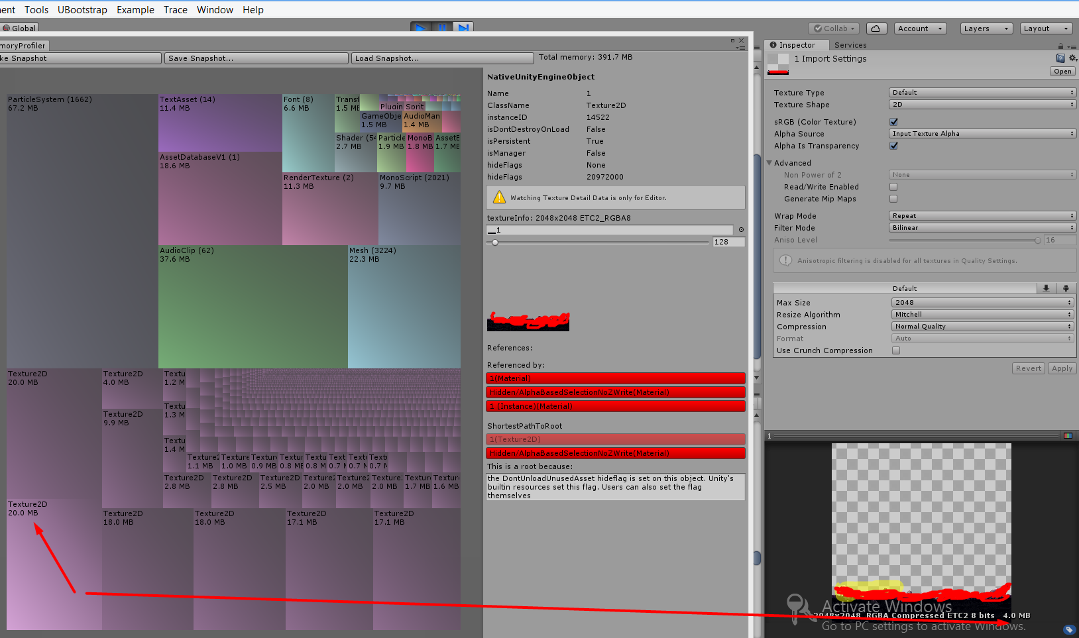The image size is (1079, 638).
Task: Open the Layers dropdown
Action: tap(987, 28)
